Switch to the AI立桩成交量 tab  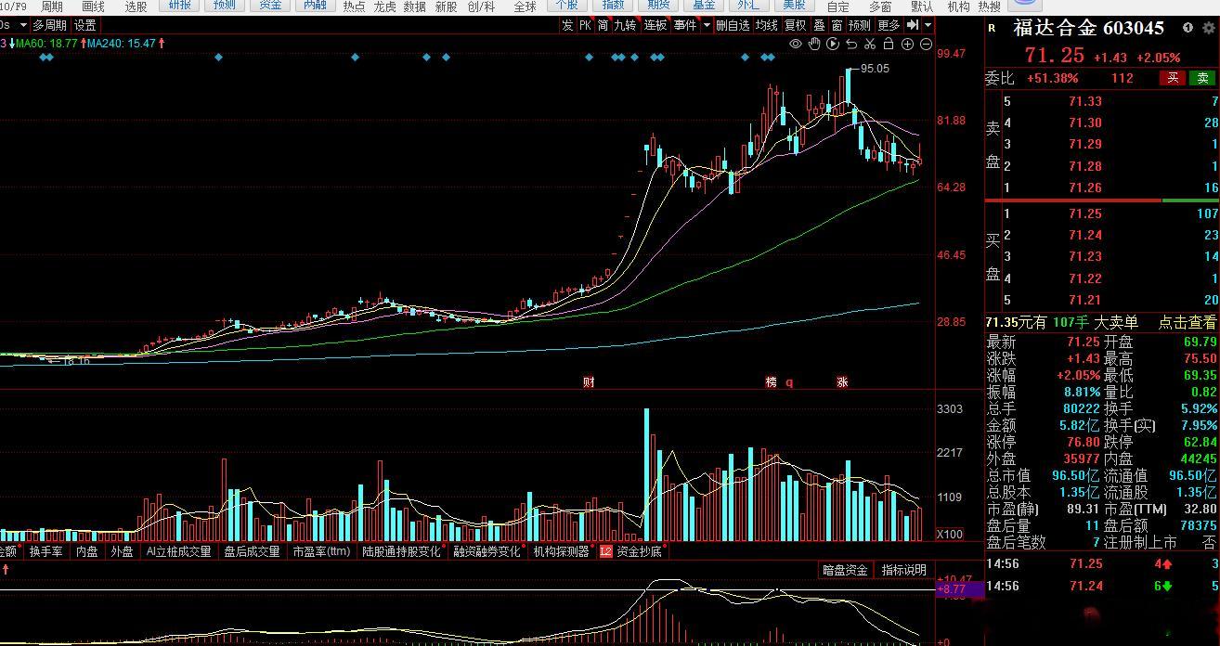click(x=179, y=551)
